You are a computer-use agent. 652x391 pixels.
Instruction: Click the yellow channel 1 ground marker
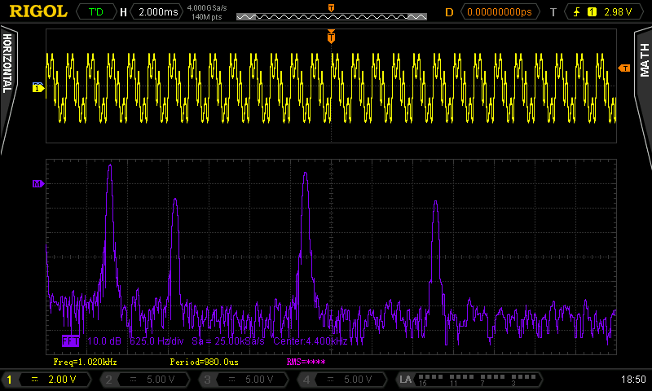coord(38,88)
